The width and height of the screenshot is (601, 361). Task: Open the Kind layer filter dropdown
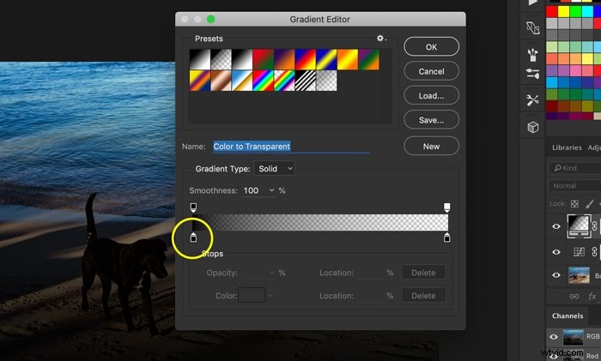(x=575, y=168)
